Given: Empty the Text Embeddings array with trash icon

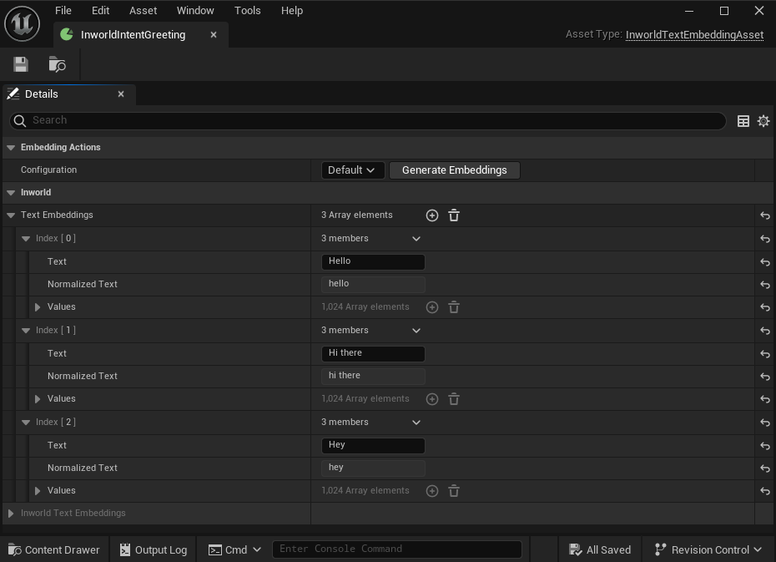Looking at the screenshot, I should pyautogui.click(x=454, y=215).
